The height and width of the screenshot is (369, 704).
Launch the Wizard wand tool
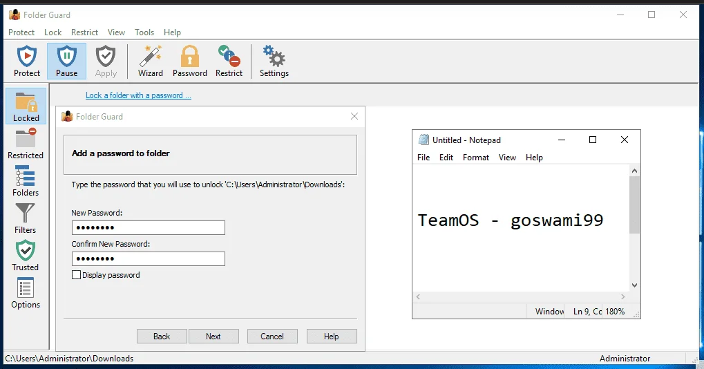[x=151, y=61]
